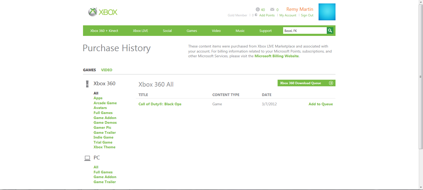Image resolution: width=423 pixels, height=190 pixels.
Task: Click the search magnifier icon
Action: coord(330,31)
